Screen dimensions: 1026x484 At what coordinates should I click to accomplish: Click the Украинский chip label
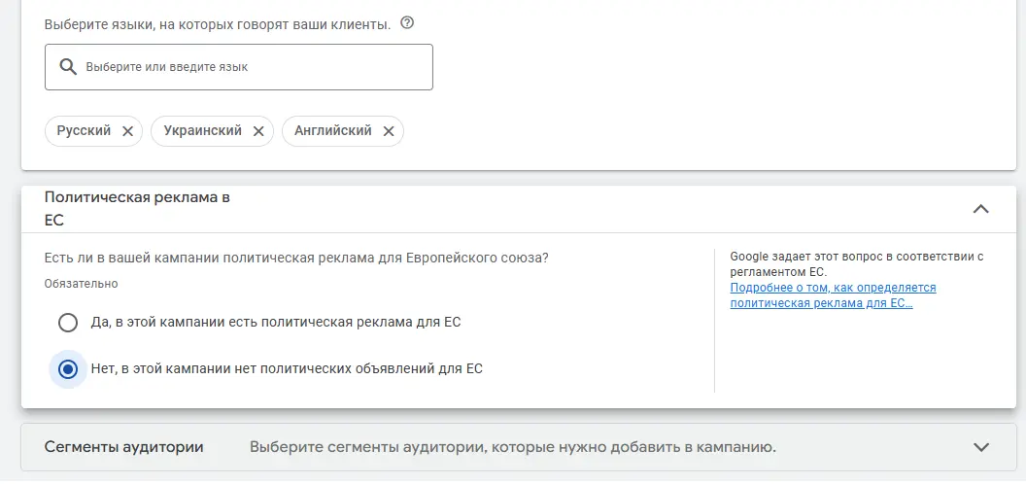[203, 131]
